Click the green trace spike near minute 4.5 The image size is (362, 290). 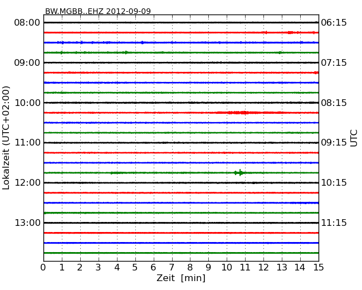(x=126, y=52)
